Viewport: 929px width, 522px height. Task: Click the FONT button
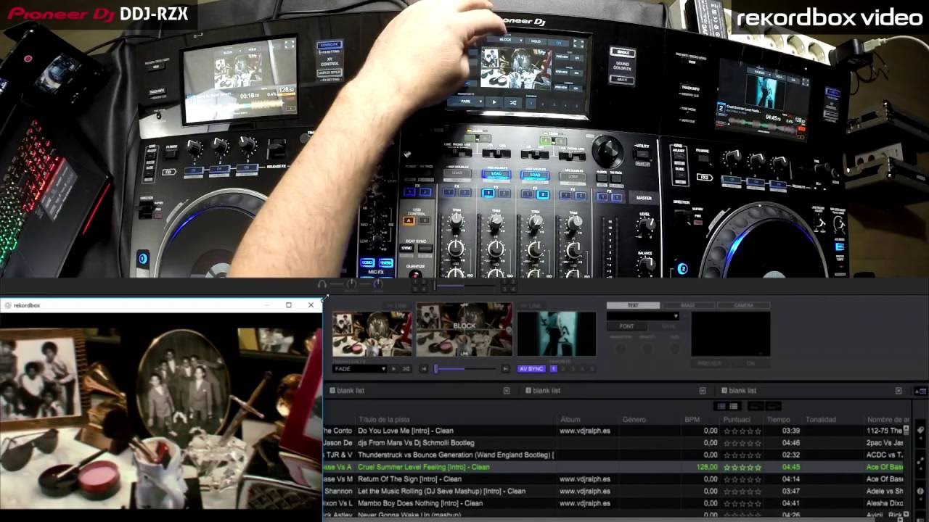[x=626, y=326]
